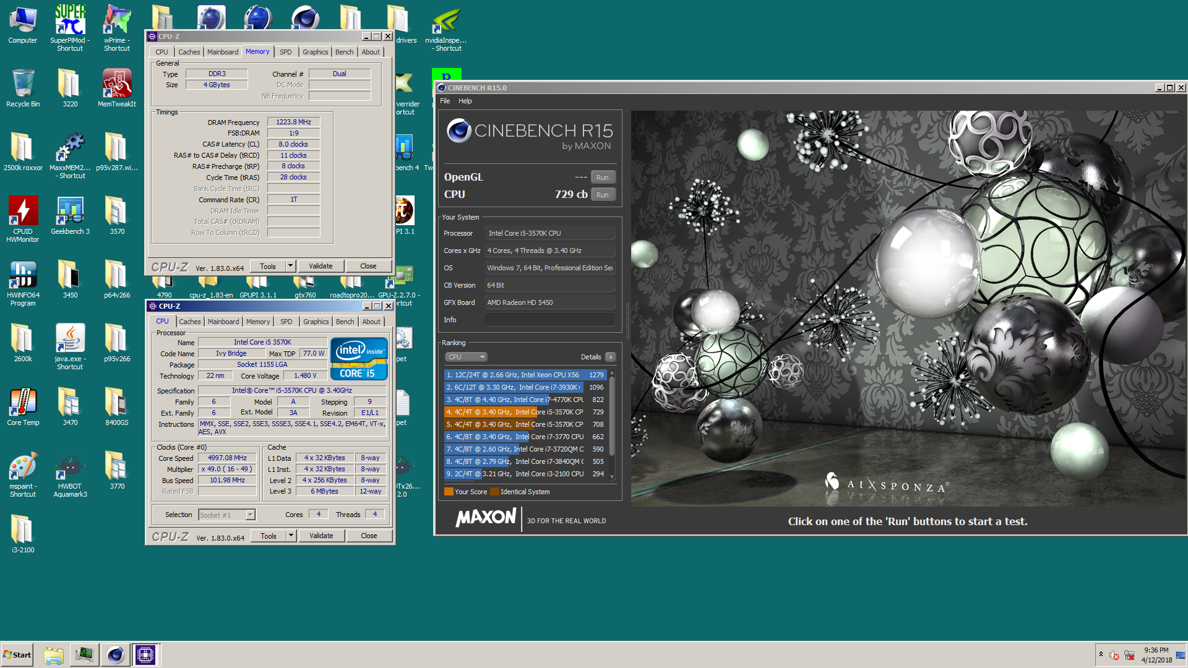Run the CPU test in Cinebench

tap(603, 195)
